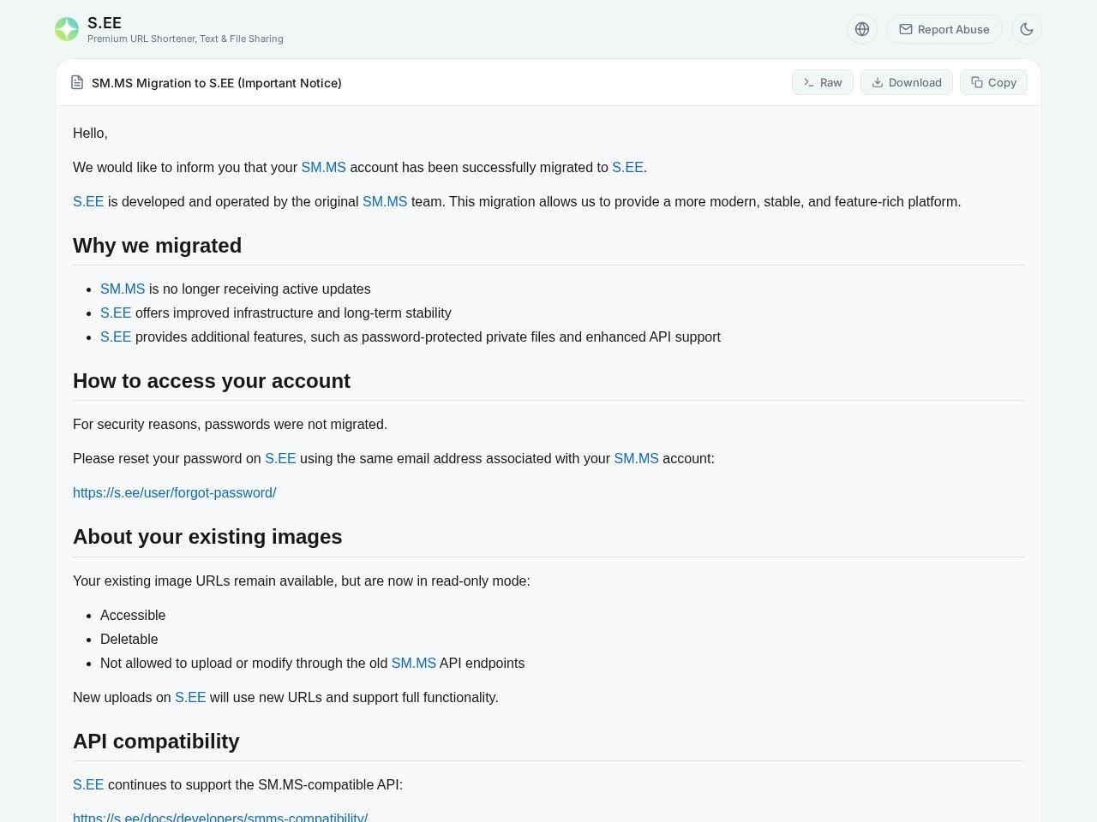Open the SM.MS link in "original SM.MS team"

click(x=385, y=202)
